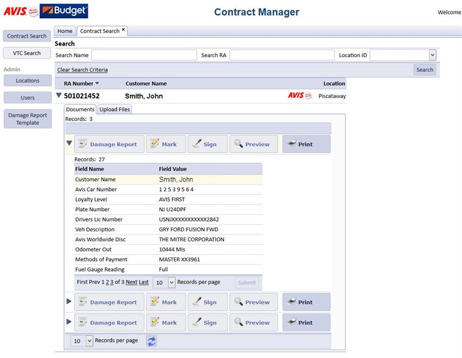This screenshot has width=462, height=358.
Task: Sort by RA Number column arrow
Action: 97,83
